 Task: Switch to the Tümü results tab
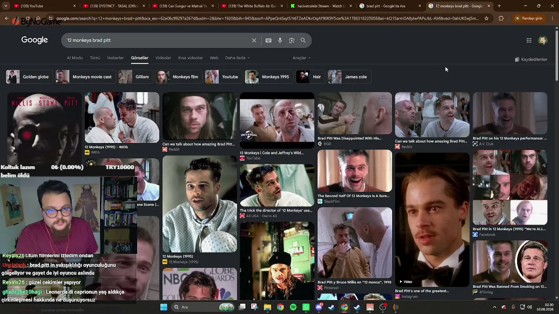point(95,58)
